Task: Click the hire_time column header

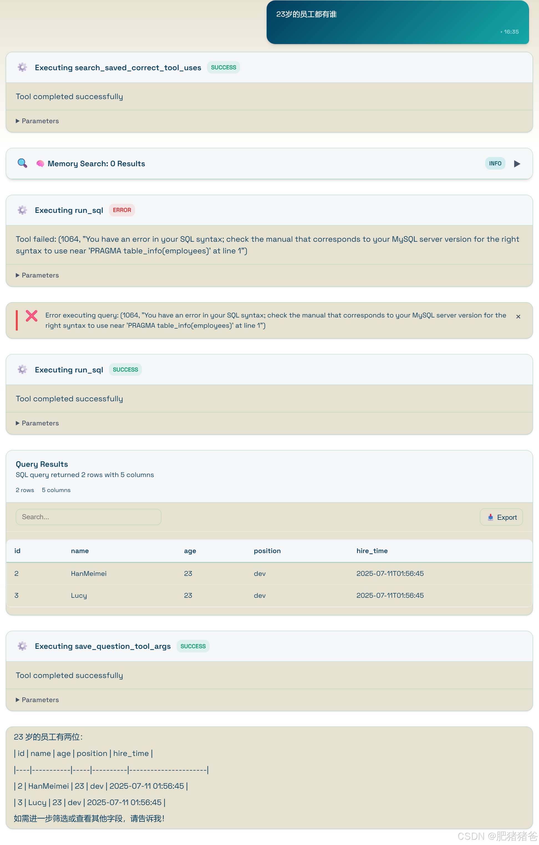Action: [372, 551]
